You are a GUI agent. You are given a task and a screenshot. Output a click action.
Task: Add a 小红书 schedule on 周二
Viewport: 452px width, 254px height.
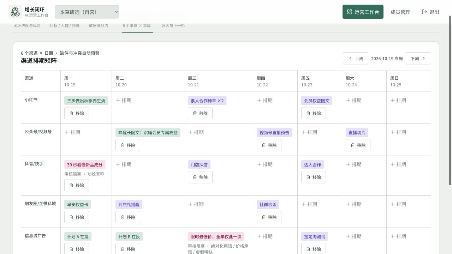point(124,101)
